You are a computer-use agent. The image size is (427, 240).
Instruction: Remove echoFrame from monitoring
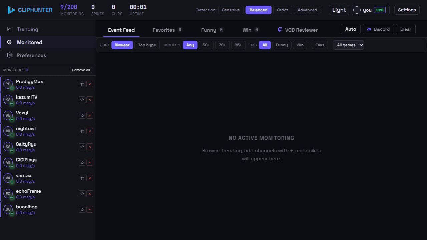point(89,194)
